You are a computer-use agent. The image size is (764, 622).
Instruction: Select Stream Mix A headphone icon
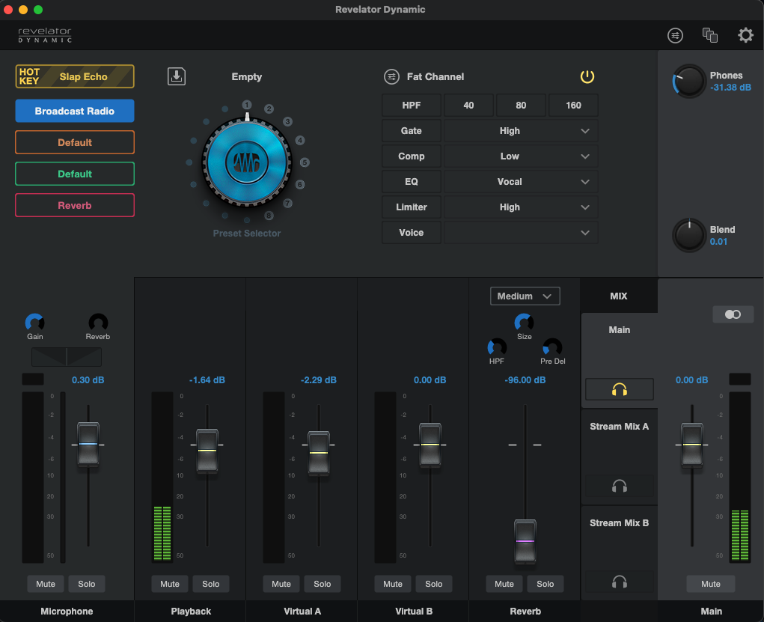coord(620,486)
